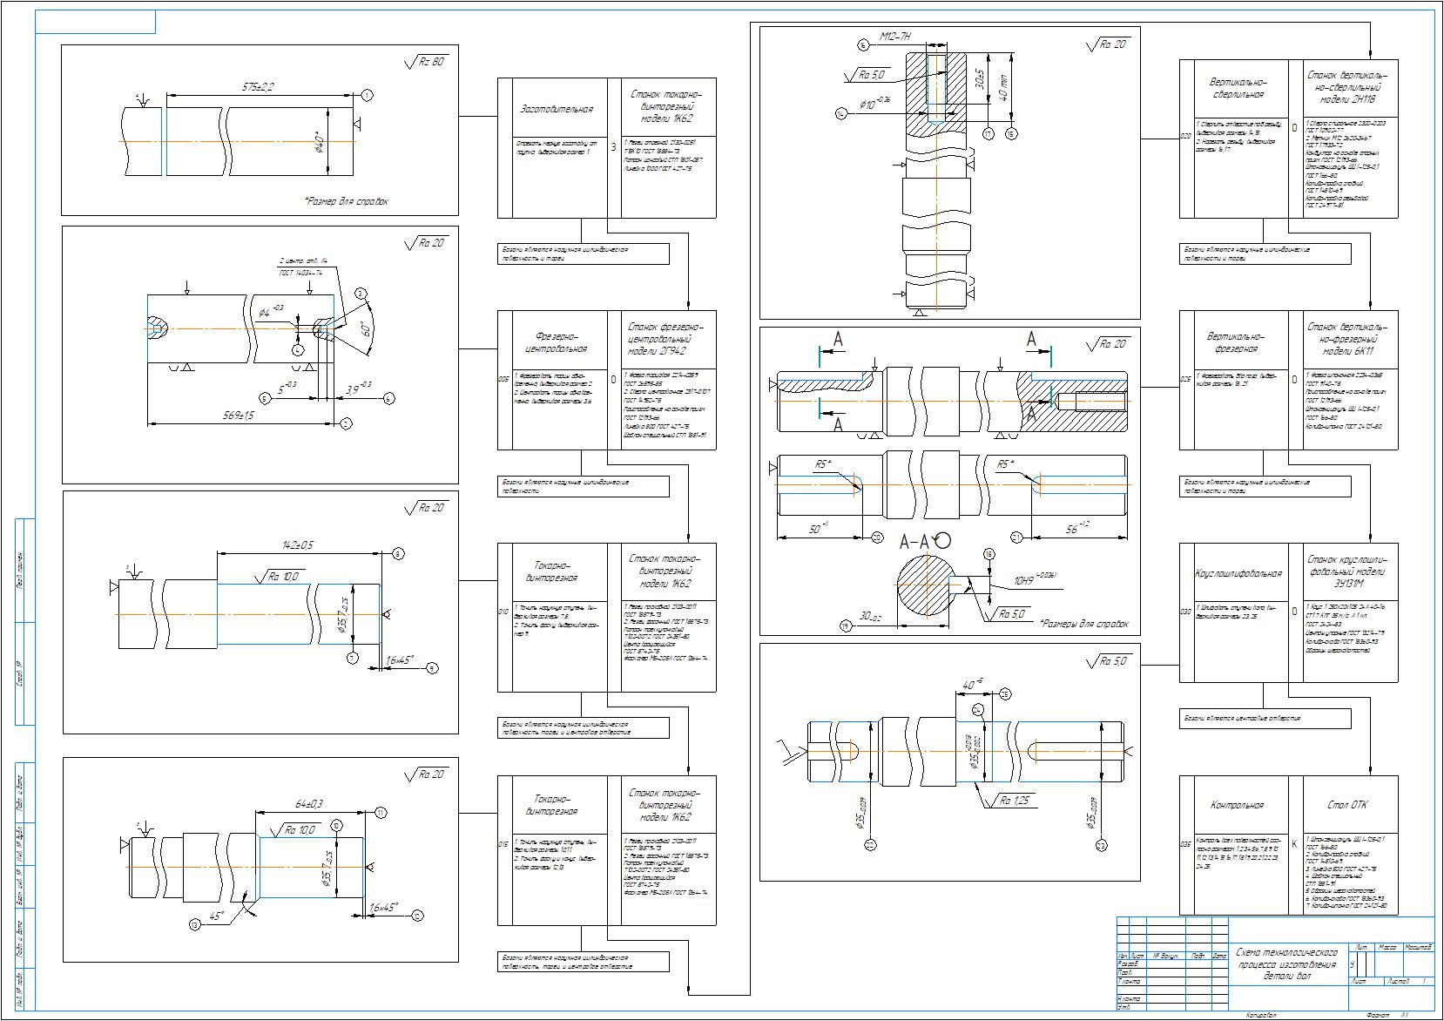Click the 142±0,5 dimension text

point(297,544)
